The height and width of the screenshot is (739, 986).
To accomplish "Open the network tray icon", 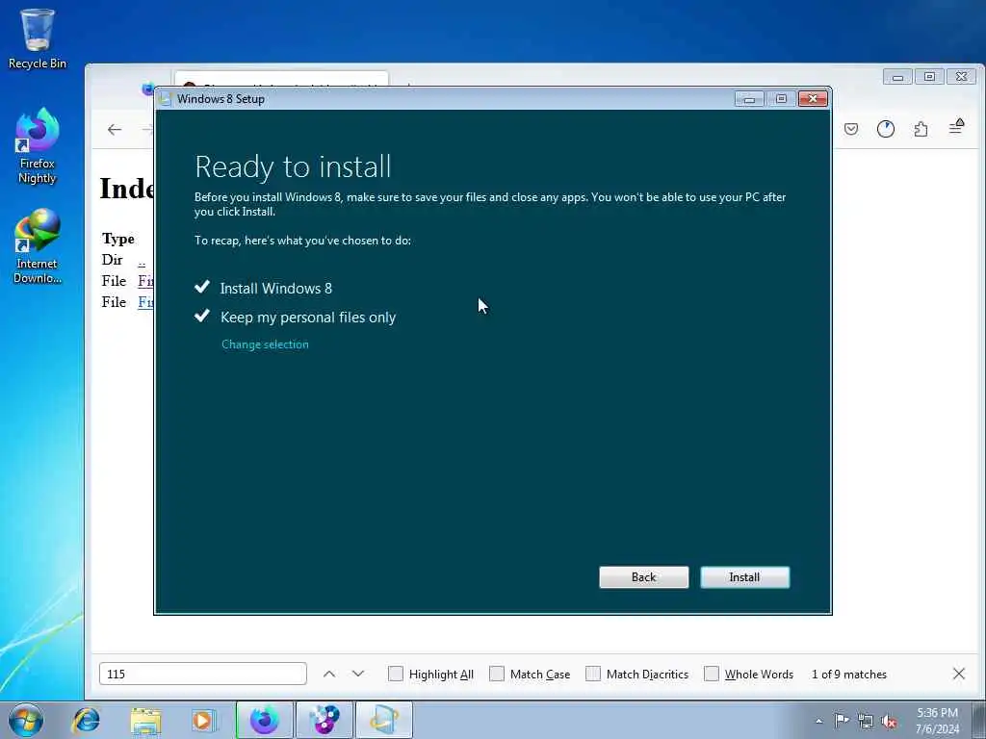I will [866, 721].
